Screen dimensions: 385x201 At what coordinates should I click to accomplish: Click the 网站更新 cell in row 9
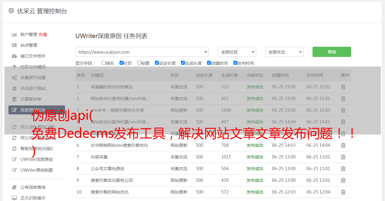179,180
